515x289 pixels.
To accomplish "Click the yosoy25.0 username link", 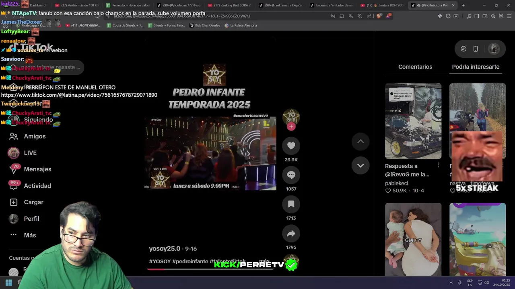I will tap(165, 248).
